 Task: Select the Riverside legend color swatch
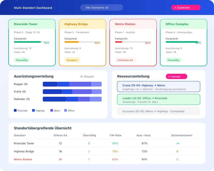coord(15,110)
